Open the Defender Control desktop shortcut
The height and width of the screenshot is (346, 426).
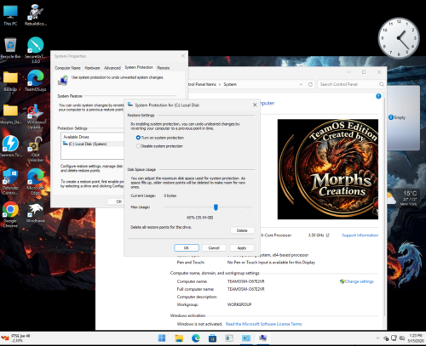pyautogui.click(x=10, y=181)
